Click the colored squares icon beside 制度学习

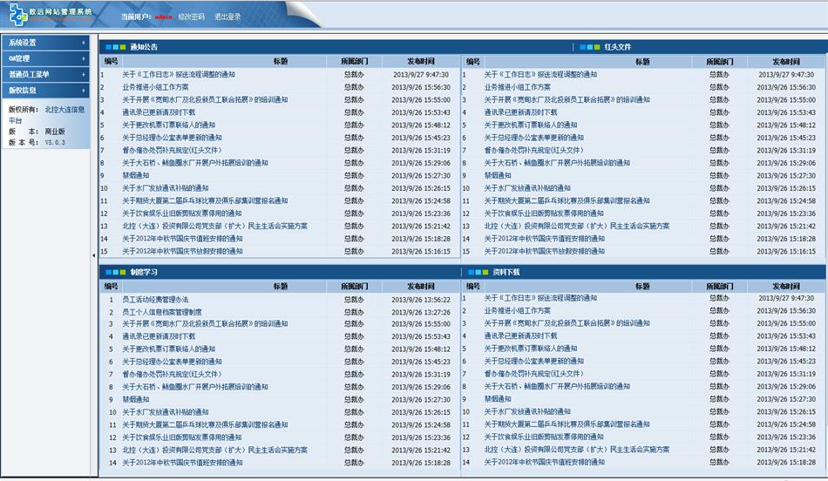(114, 272)
